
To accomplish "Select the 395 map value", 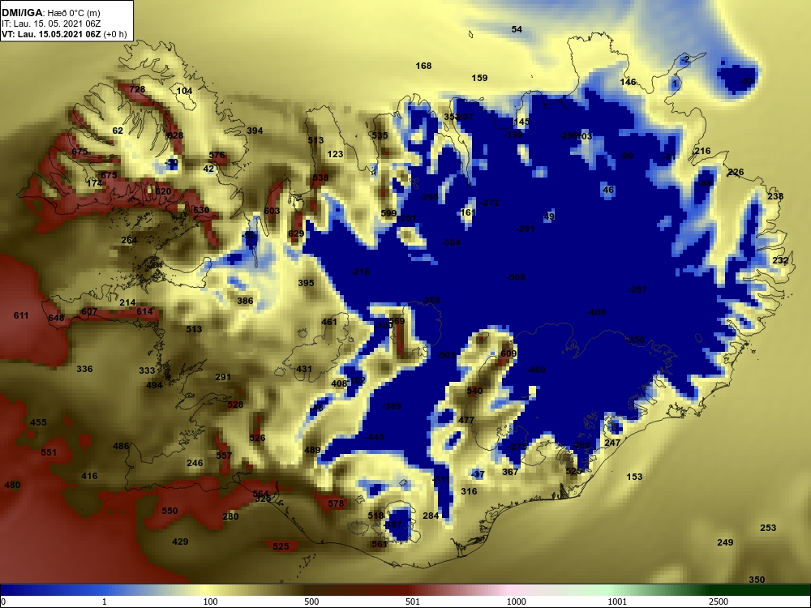I will pos(307,283).
